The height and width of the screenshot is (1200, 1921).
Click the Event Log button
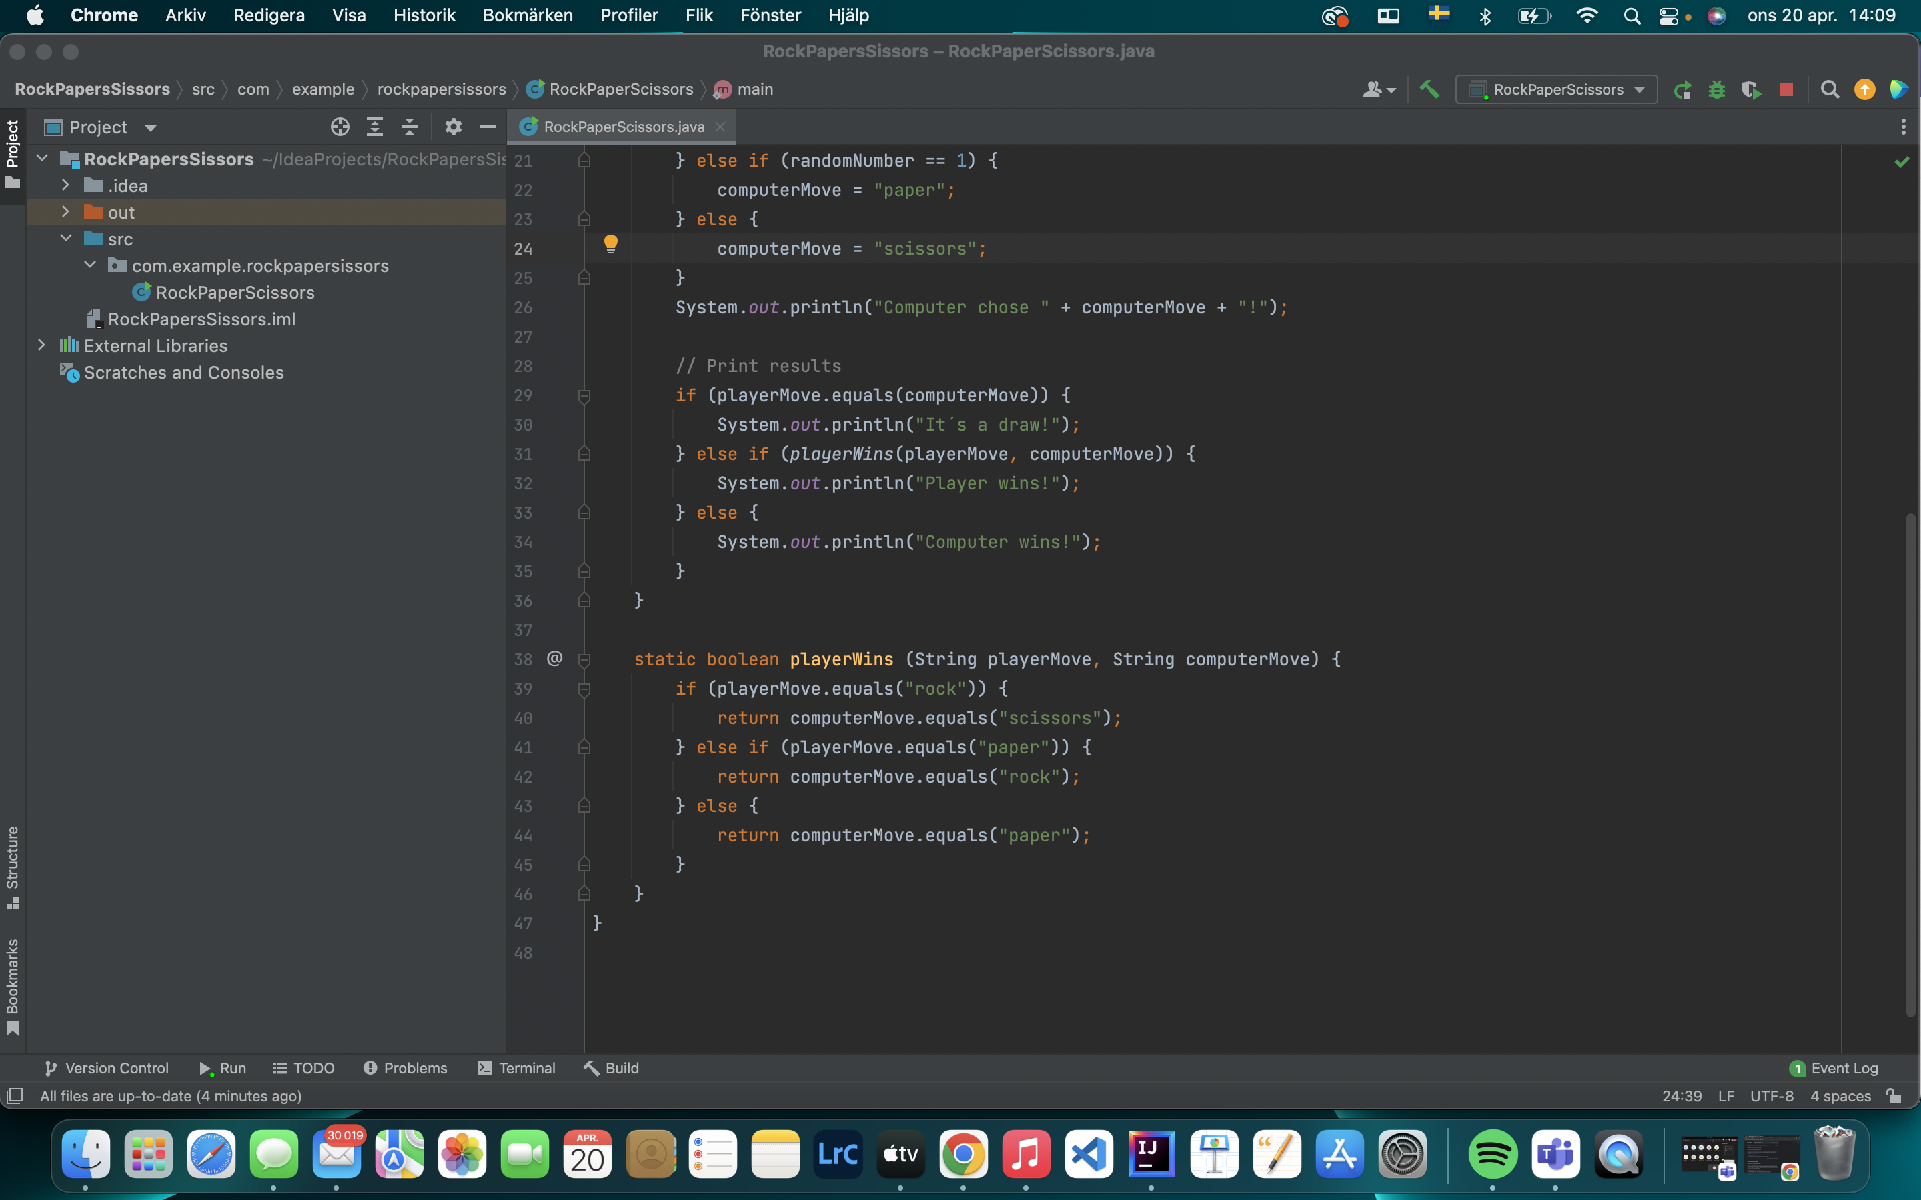click(1834, 1068)
